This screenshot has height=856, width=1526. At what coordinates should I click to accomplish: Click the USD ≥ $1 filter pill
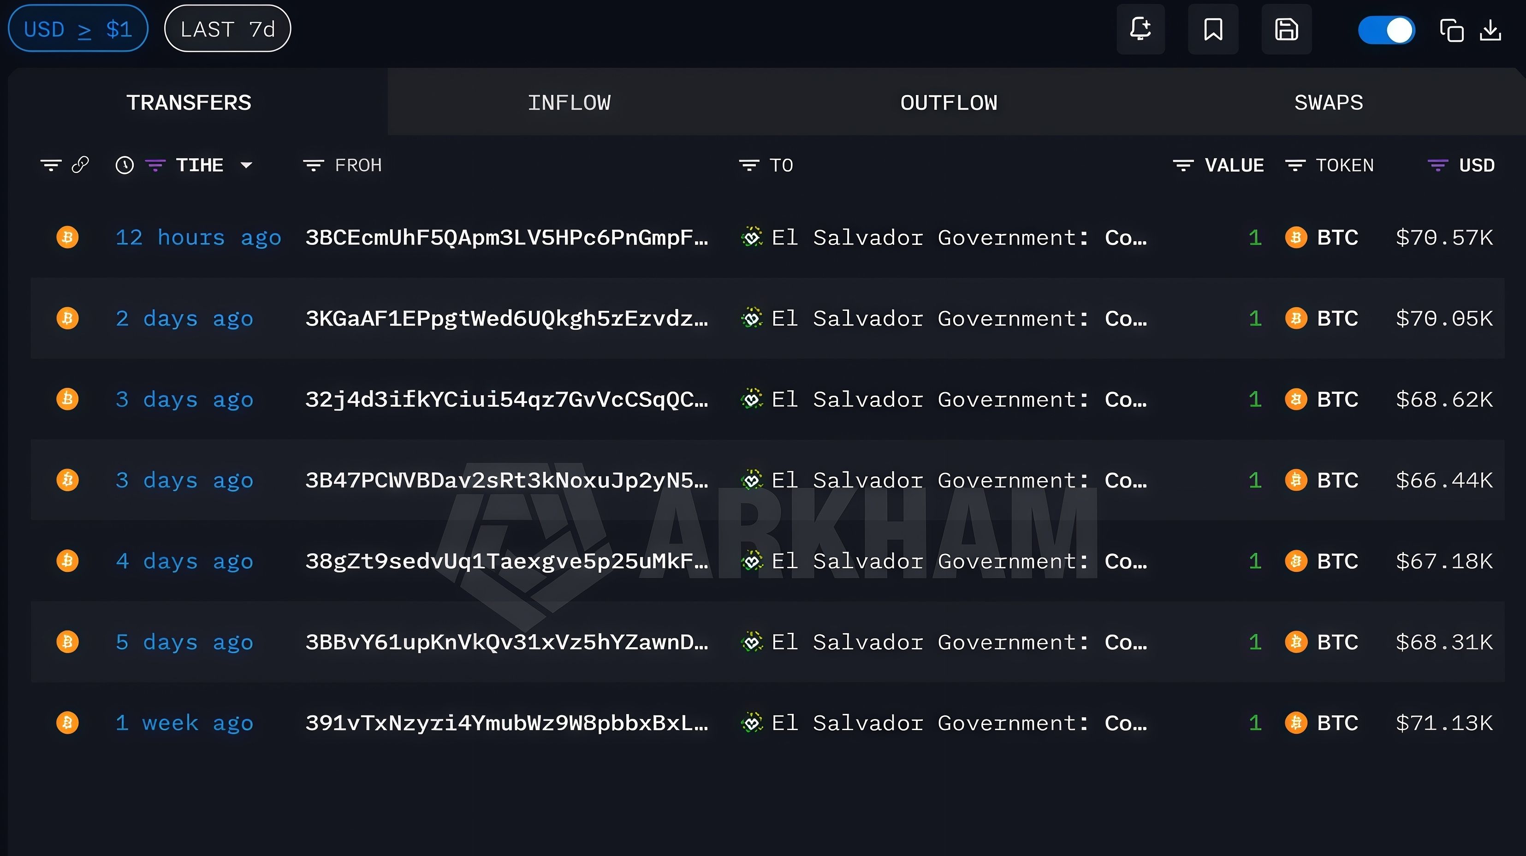point(77,29)
